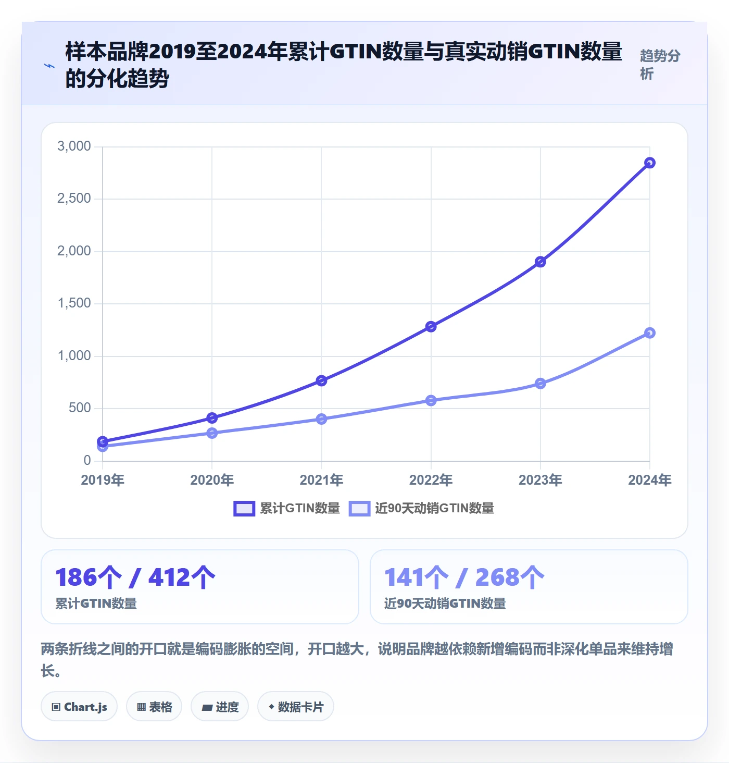This screenshot has width=729, height=763.
Task: Click the 2024年 point on 累计GTIN数量 line
Action: click(x=650, y=163)
